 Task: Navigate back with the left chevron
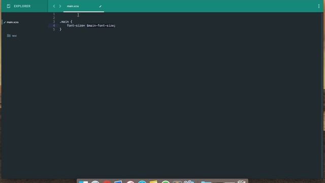[x=54, y=6]
